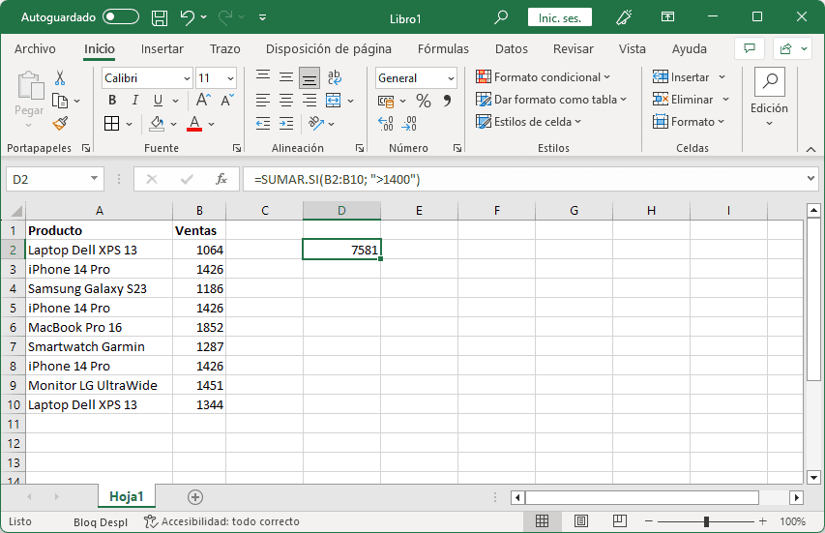
Task: Switch to the Insertar tab
Action: click(x=162, y=49)
